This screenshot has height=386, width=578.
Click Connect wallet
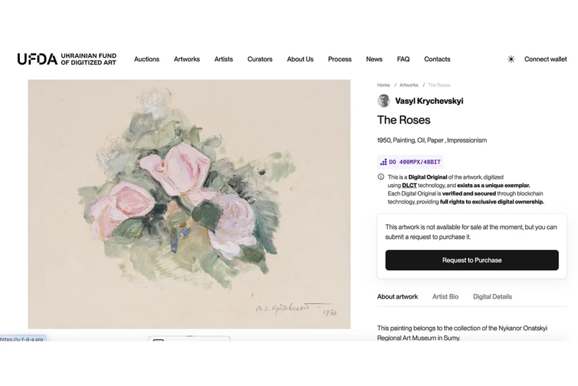point(545,59)
